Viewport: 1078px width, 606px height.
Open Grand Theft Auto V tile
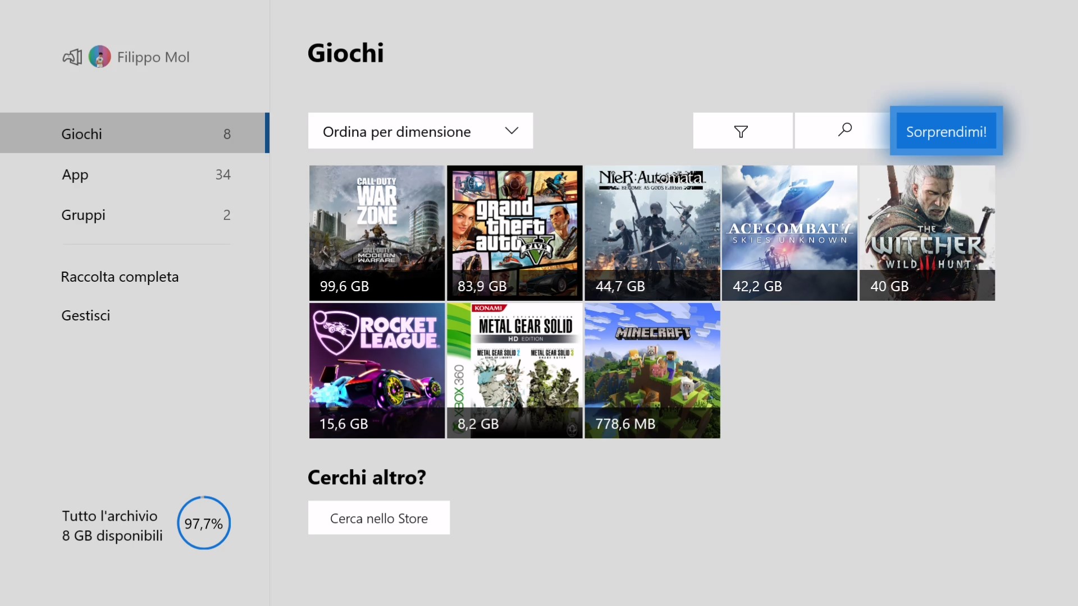pyautogui.click(x=514, y=233)
